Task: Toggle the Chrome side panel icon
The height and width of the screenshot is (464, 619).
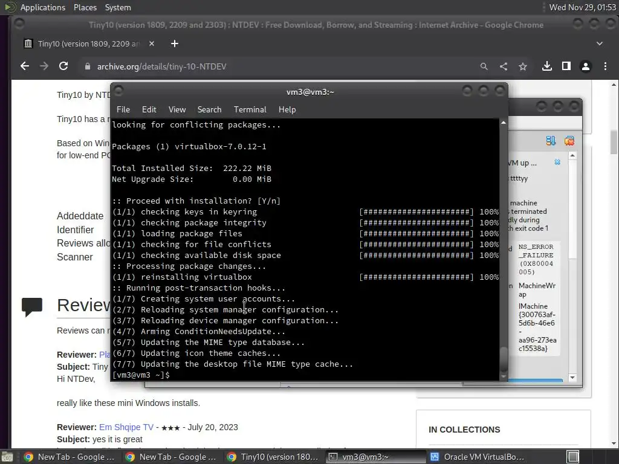Action: pos(566,66)
